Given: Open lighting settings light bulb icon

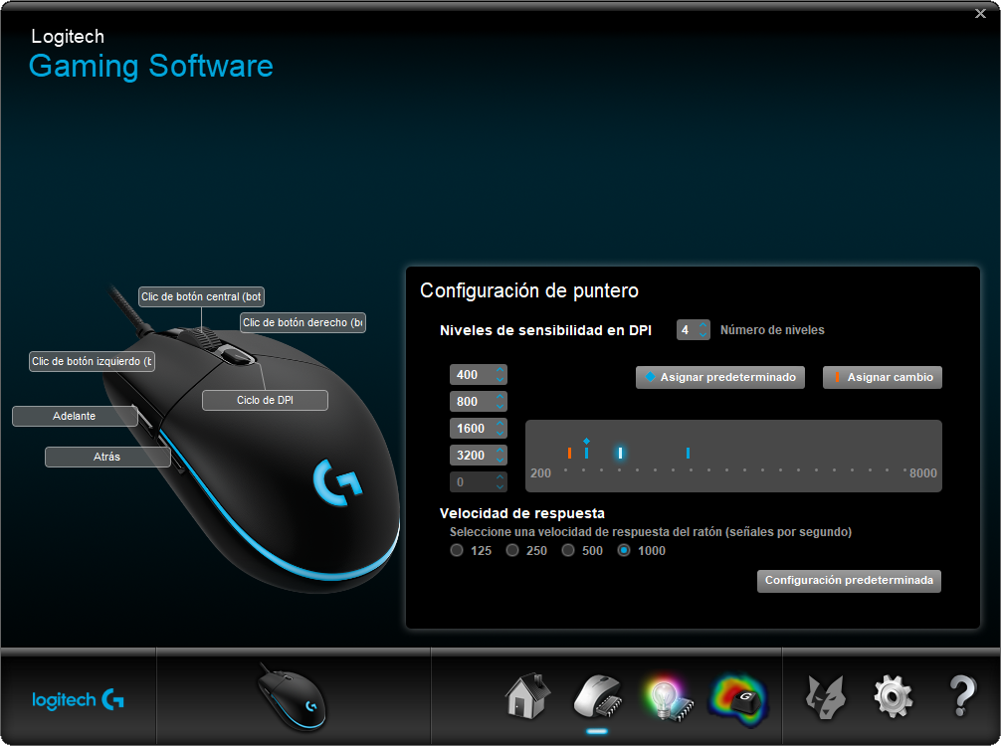Looking at the screenshot, I should point(667,696).
